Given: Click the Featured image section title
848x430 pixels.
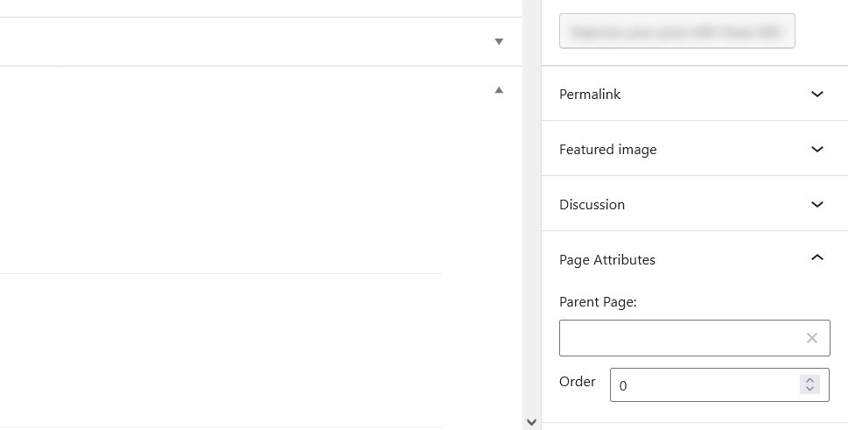Looking at the screenshot, I should (607, 150).
